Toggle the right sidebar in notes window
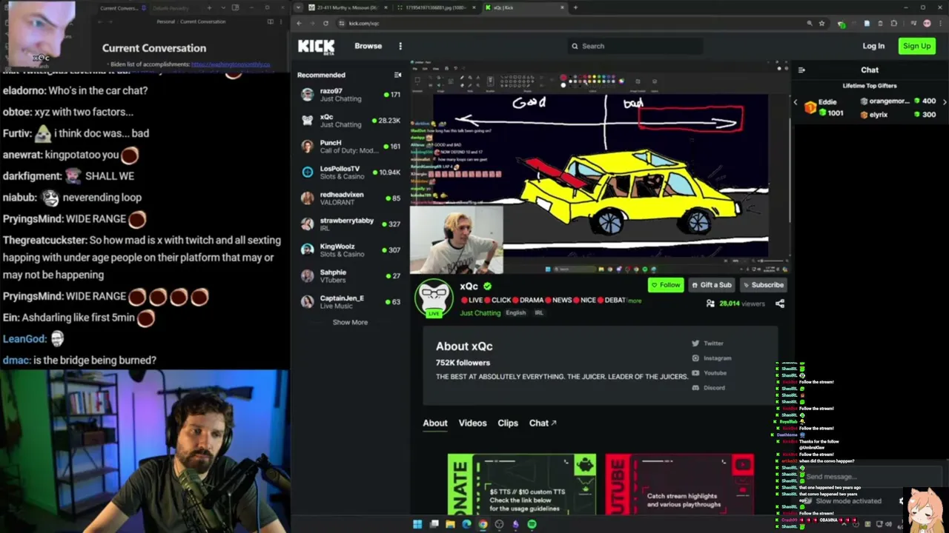This screenshot has width=949, height=533. (x=235, y=7)
